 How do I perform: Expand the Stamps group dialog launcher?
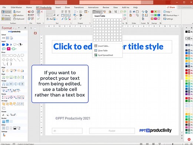point(160,23)
